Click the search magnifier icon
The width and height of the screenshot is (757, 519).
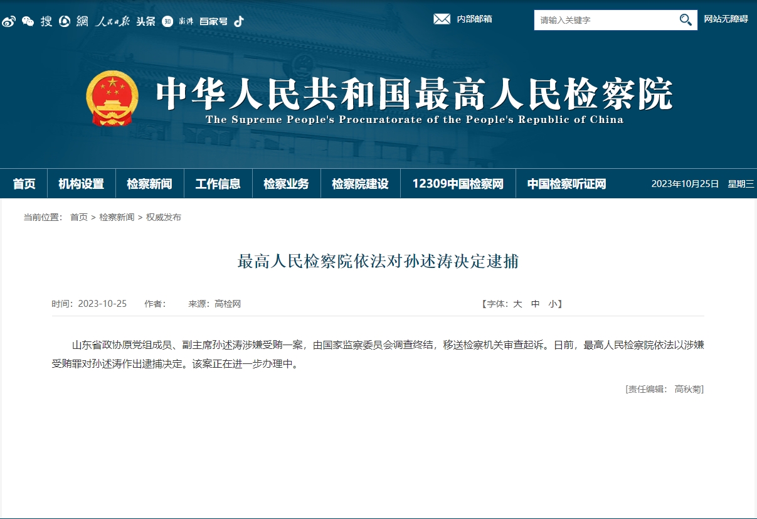[x=686, y=19]
